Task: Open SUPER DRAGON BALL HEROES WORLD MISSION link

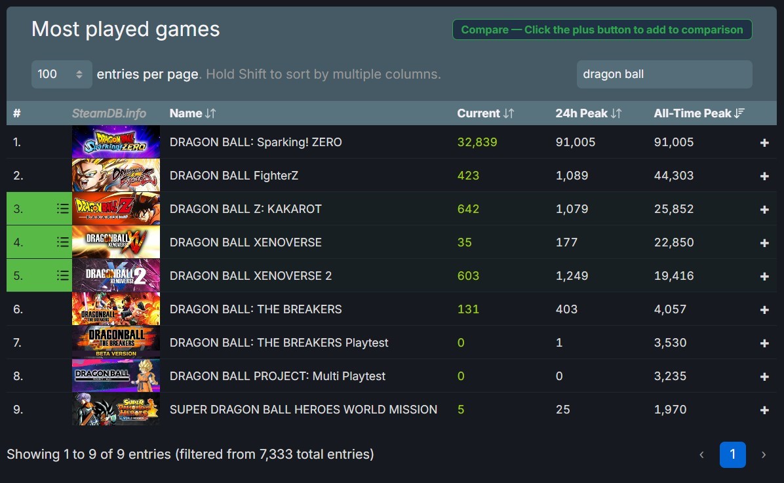Action: pos(303,410)
